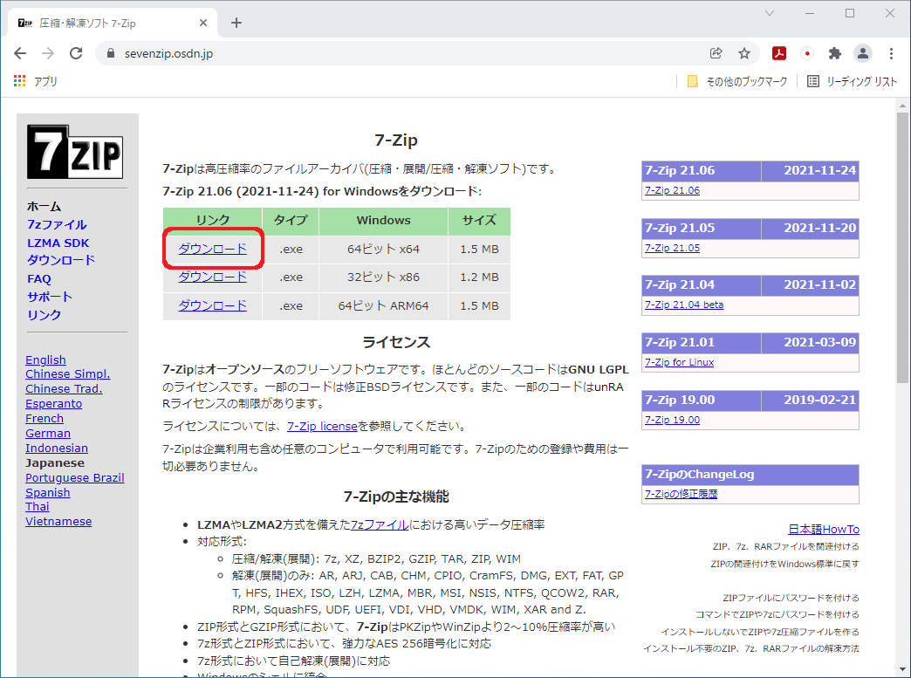
Task: Open the サポート sidebar page
Action: (50, 297)
